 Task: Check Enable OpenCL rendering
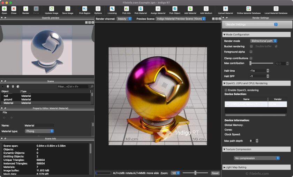tap(226, 90)
